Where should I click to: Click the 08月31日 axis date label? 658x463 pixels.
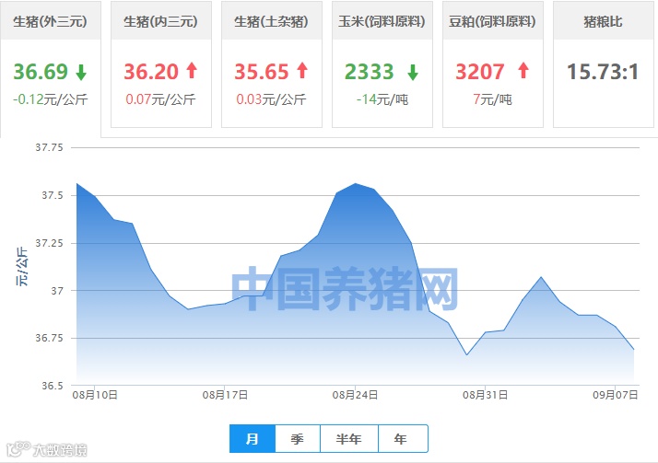pos(485,395)
